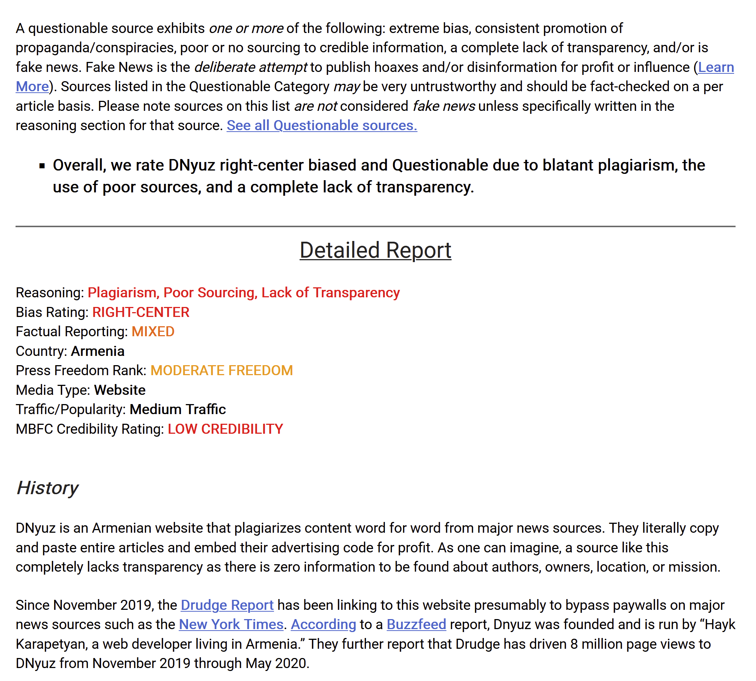Image resolution: width=756 pixels, height=681 pixels.
Task: Click the 'According' hyperlink
Action: (323, 625)
